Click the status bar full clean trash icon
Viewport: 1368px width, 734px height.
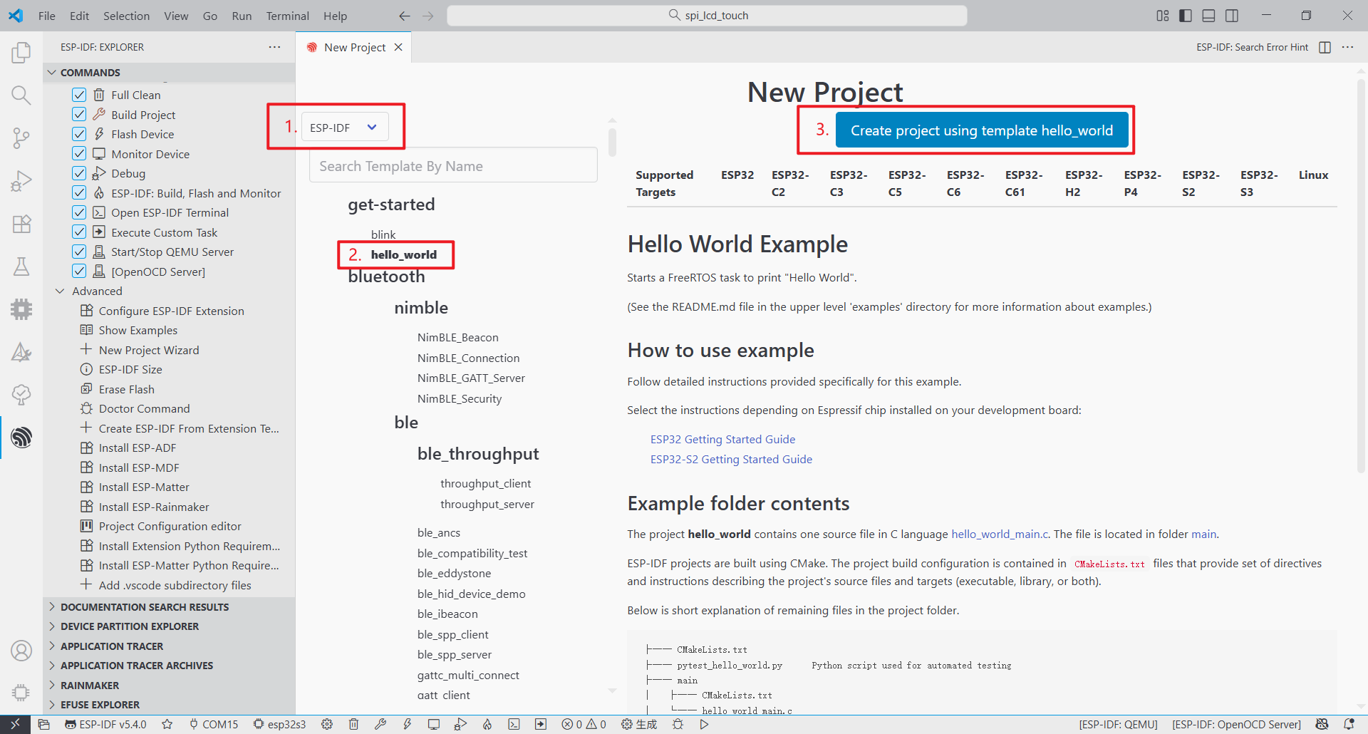(353, 724)
